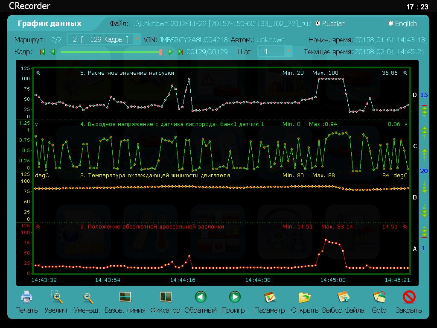This screenshot has width=437, height=328.
Task: Click the title 3. Температура охлаждающей жидкости двигателя
Action: 155,176
